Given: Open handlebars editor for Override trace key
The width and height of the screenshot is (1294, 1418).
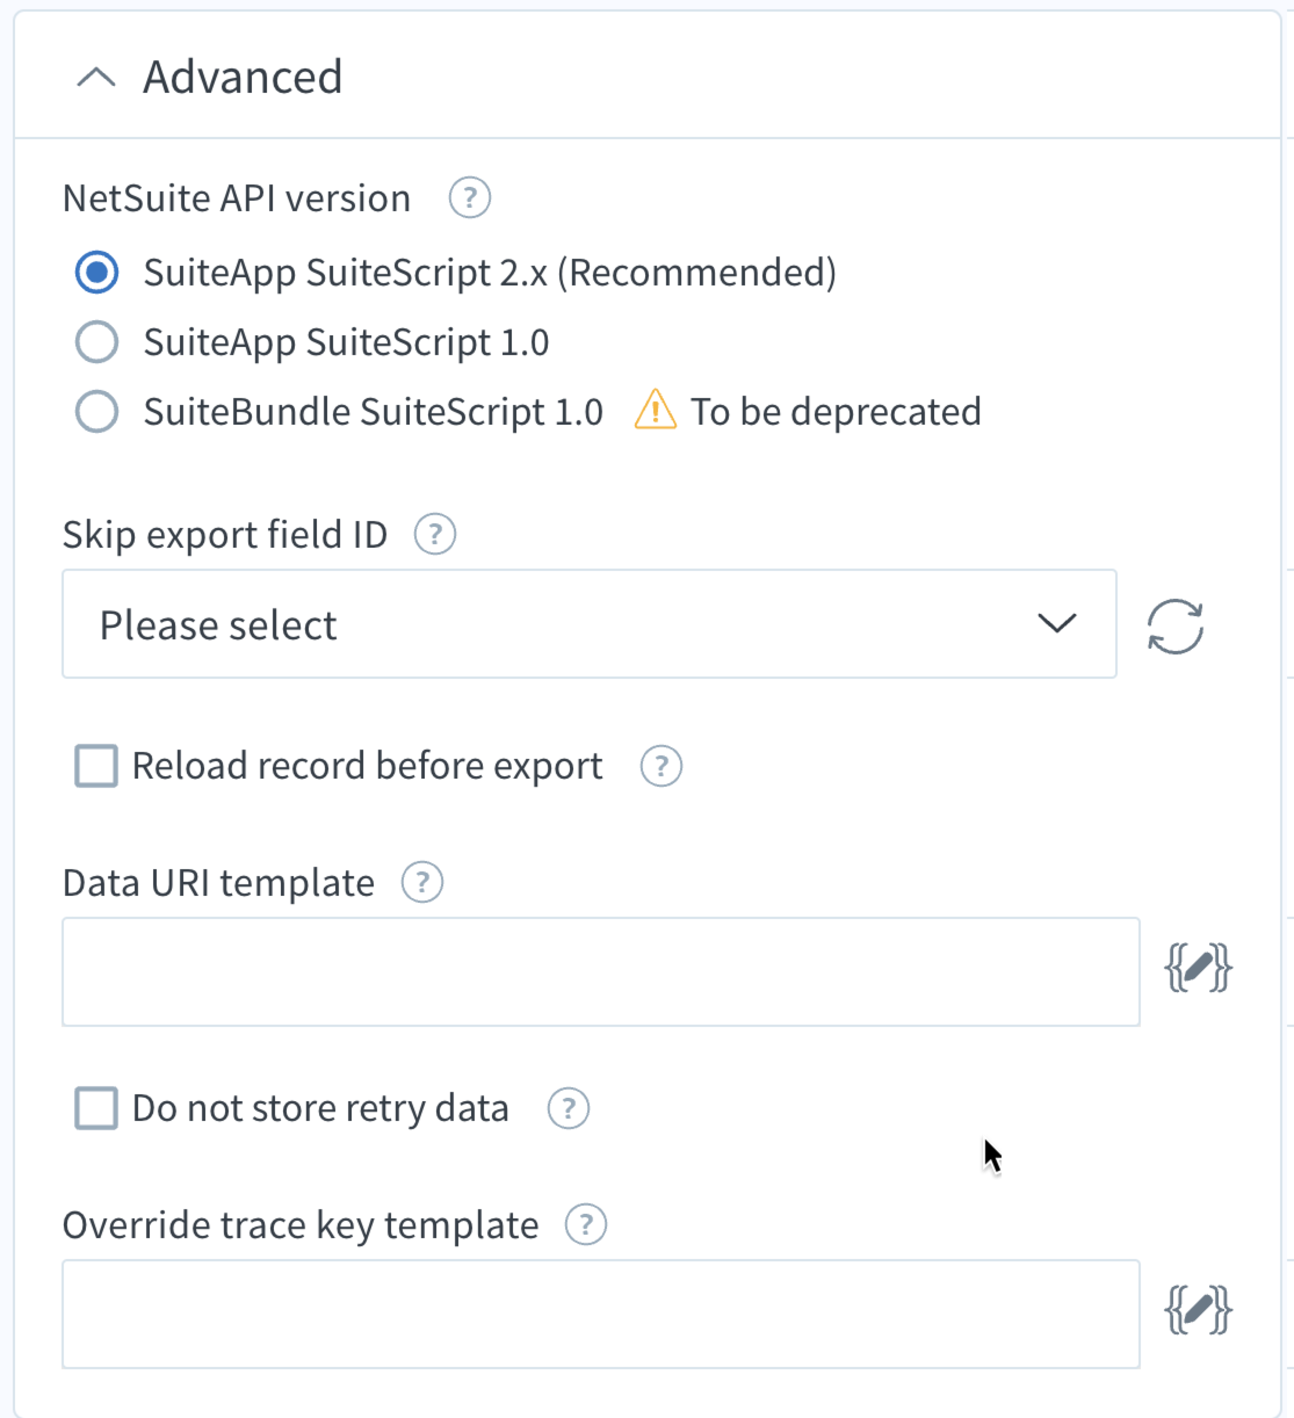Looking at the screenshot, I should 1198,1311.
